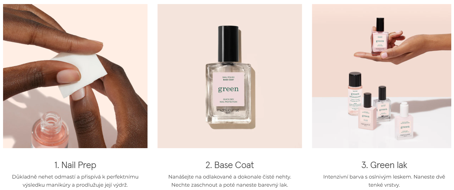Select the '1. Nail Prep' heading

(75, 165)
